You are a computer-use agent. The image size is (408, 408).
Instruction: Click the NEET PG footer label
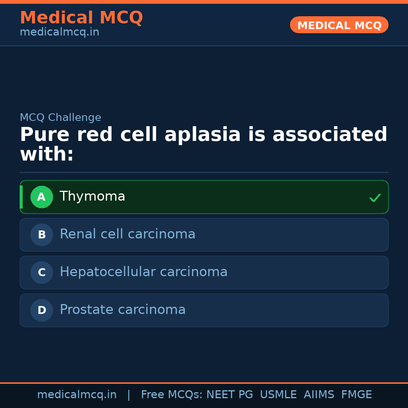(230, 395)
